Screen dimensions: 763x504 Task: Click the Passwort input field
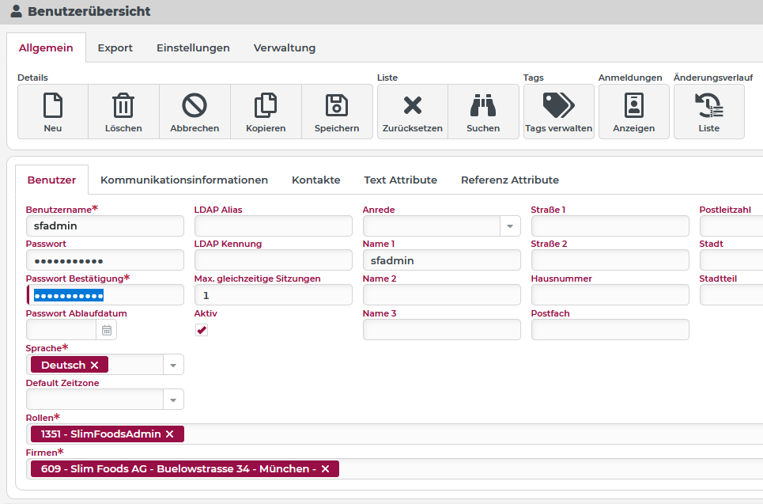pyautogui.click(x=105, y=260)
